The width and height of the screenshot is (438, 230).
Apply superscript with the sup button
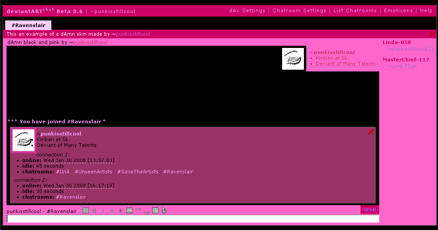(x=138, y=209)
